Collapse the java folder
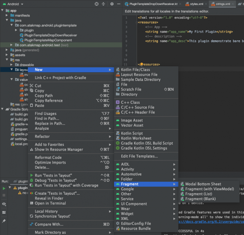 point(7,20)
